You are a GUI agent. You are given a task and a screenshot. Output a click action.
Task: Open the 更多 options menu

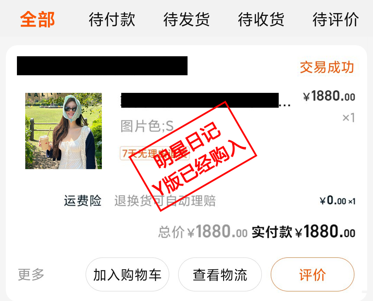tap(31, 274)
